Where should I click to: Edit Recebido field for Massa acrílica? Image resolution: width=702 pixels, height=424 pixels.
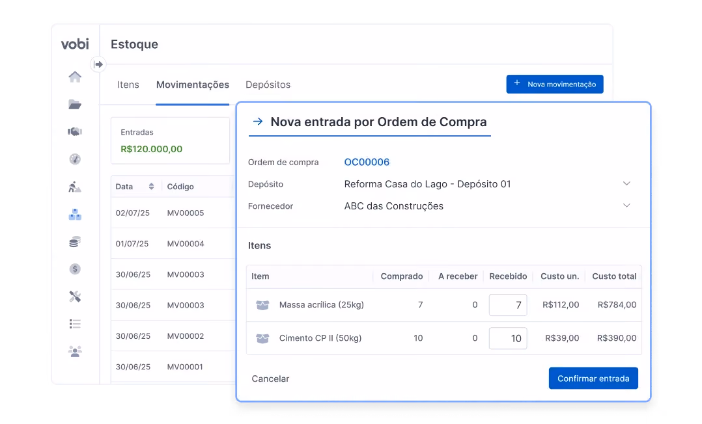(x=508, y=305)
